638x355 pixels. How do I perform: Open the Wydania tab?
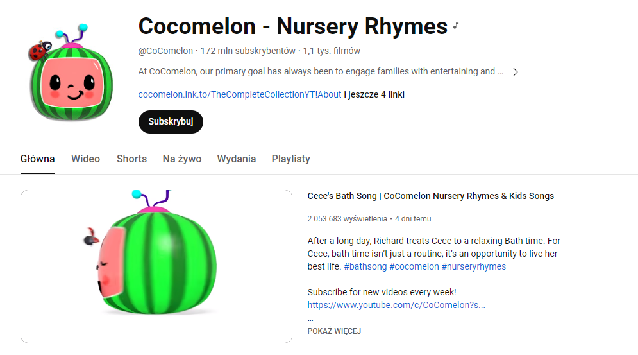pyautogui.click(x=236, y=159)
